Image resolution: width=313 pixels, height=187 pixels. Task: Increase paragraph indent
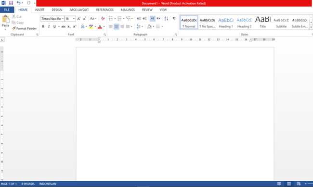click(x=145, y=19)
